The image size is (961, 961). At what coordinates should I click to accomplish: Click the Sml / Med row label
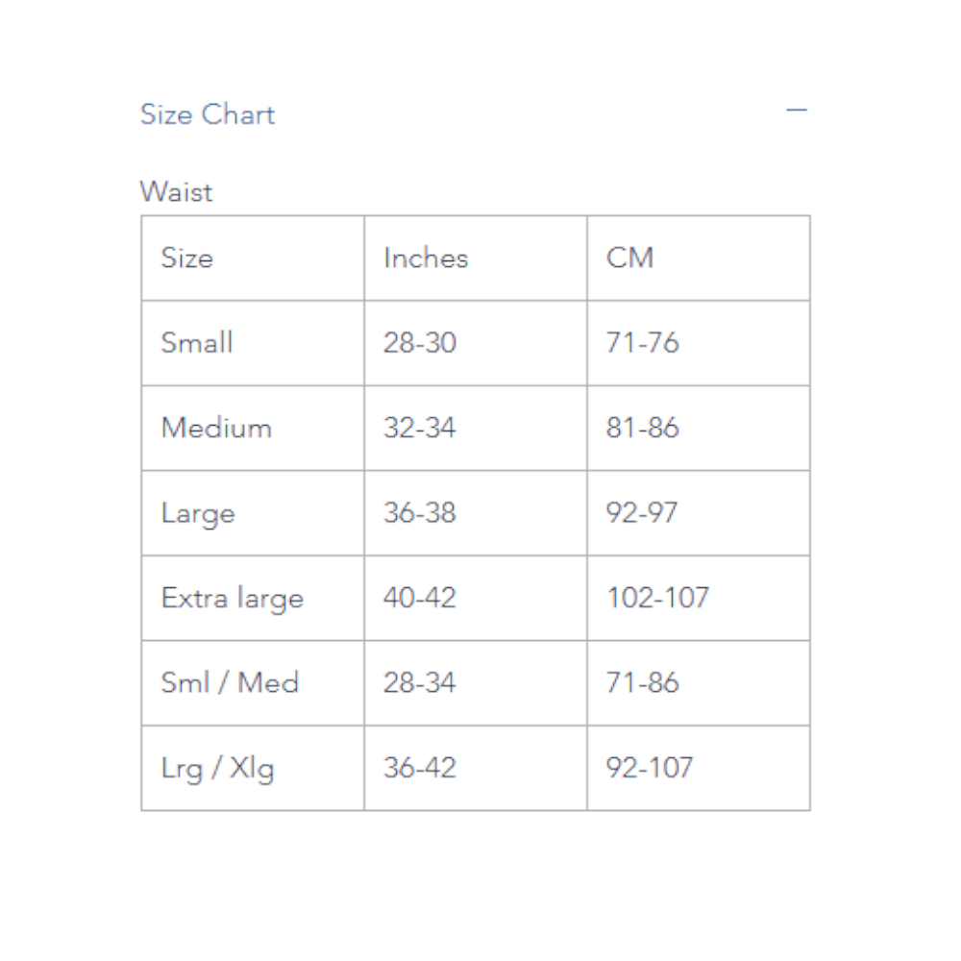(x=230, y=682)
